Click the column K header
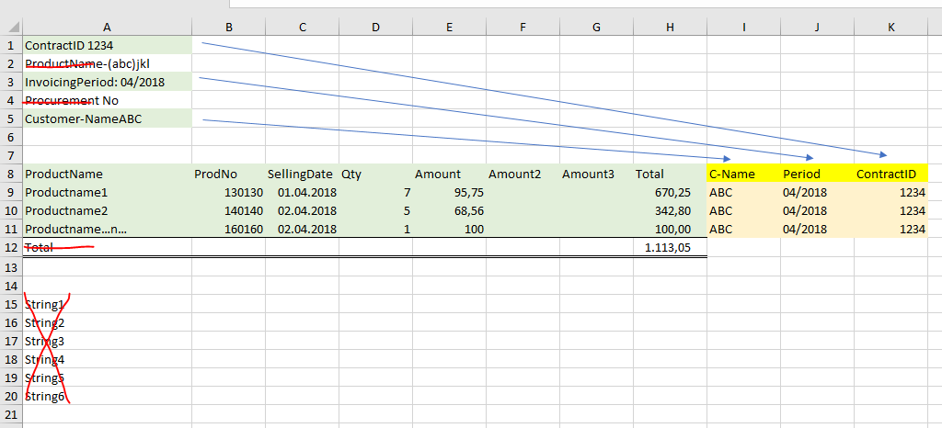The height and width of the screenshot is (428, 942). 890,28
